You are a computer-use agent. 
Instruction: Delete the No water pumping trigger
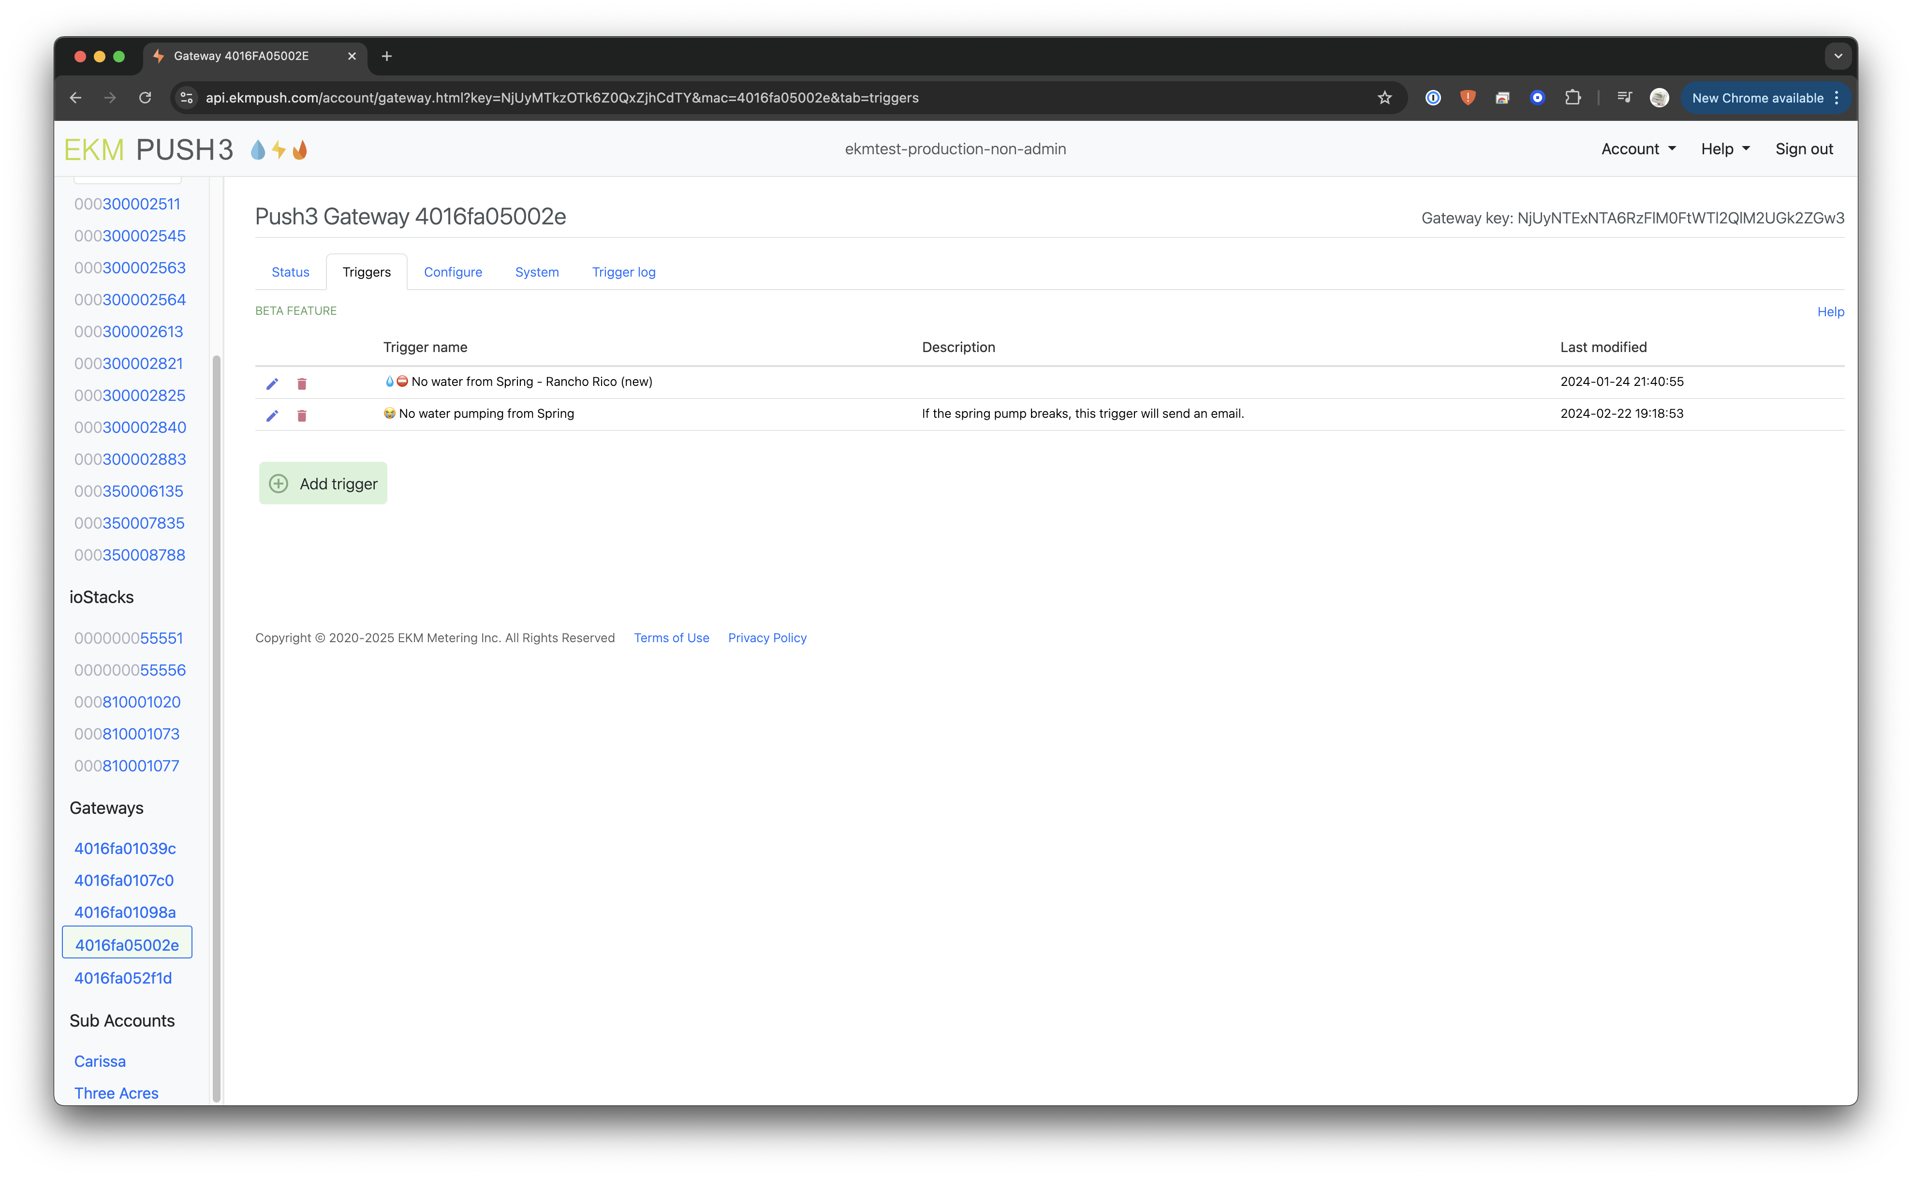[x=302, y=416]
